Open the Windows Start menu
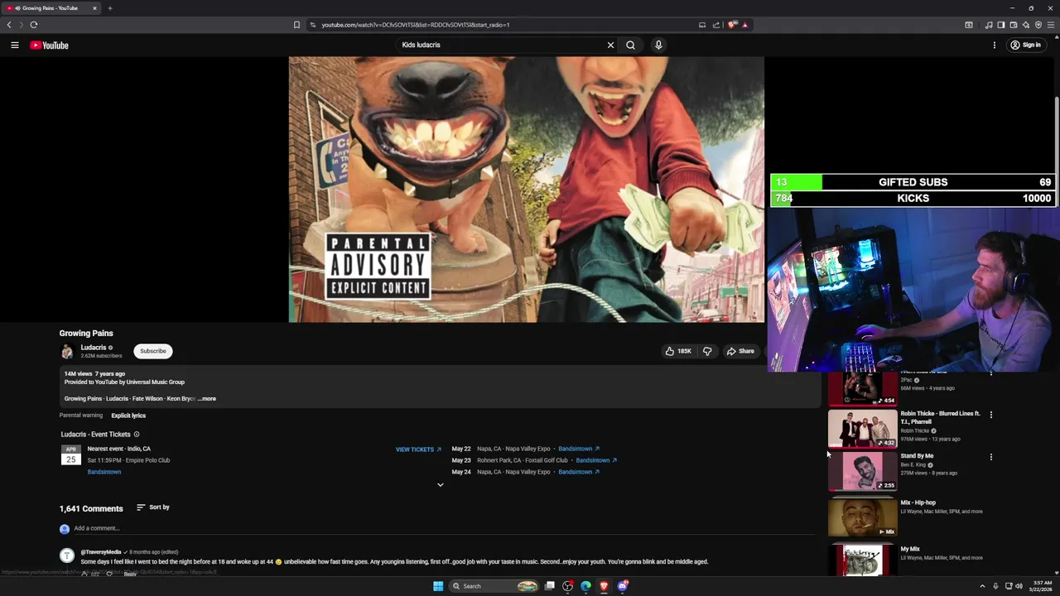Viewport: 1060px width, 596px height. tap(438, 586)
